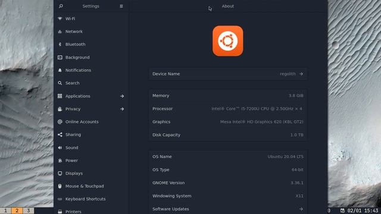Click the Online Accounts icon
The width and height of the screenshot is (381, 214).
coord(60,122)
